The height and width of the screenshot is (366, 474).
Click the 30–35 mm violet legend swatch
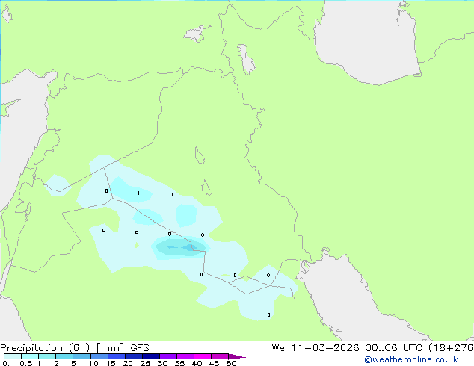(168, 356)
